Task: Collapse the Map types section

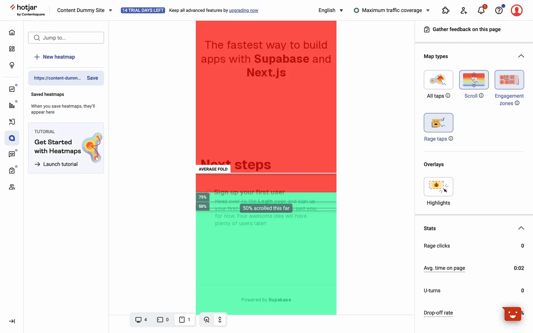Action: (521, 56)
